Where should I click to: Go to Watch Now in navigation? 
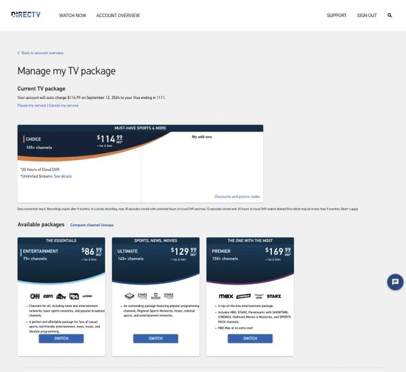pyautogui.click(x=72, y=16)
